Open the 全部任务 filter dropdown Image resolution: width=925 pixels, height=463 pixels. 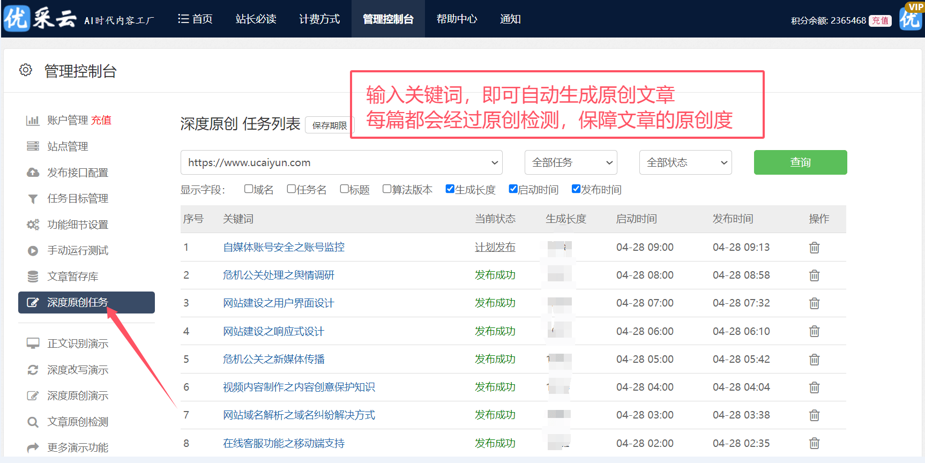571,162
